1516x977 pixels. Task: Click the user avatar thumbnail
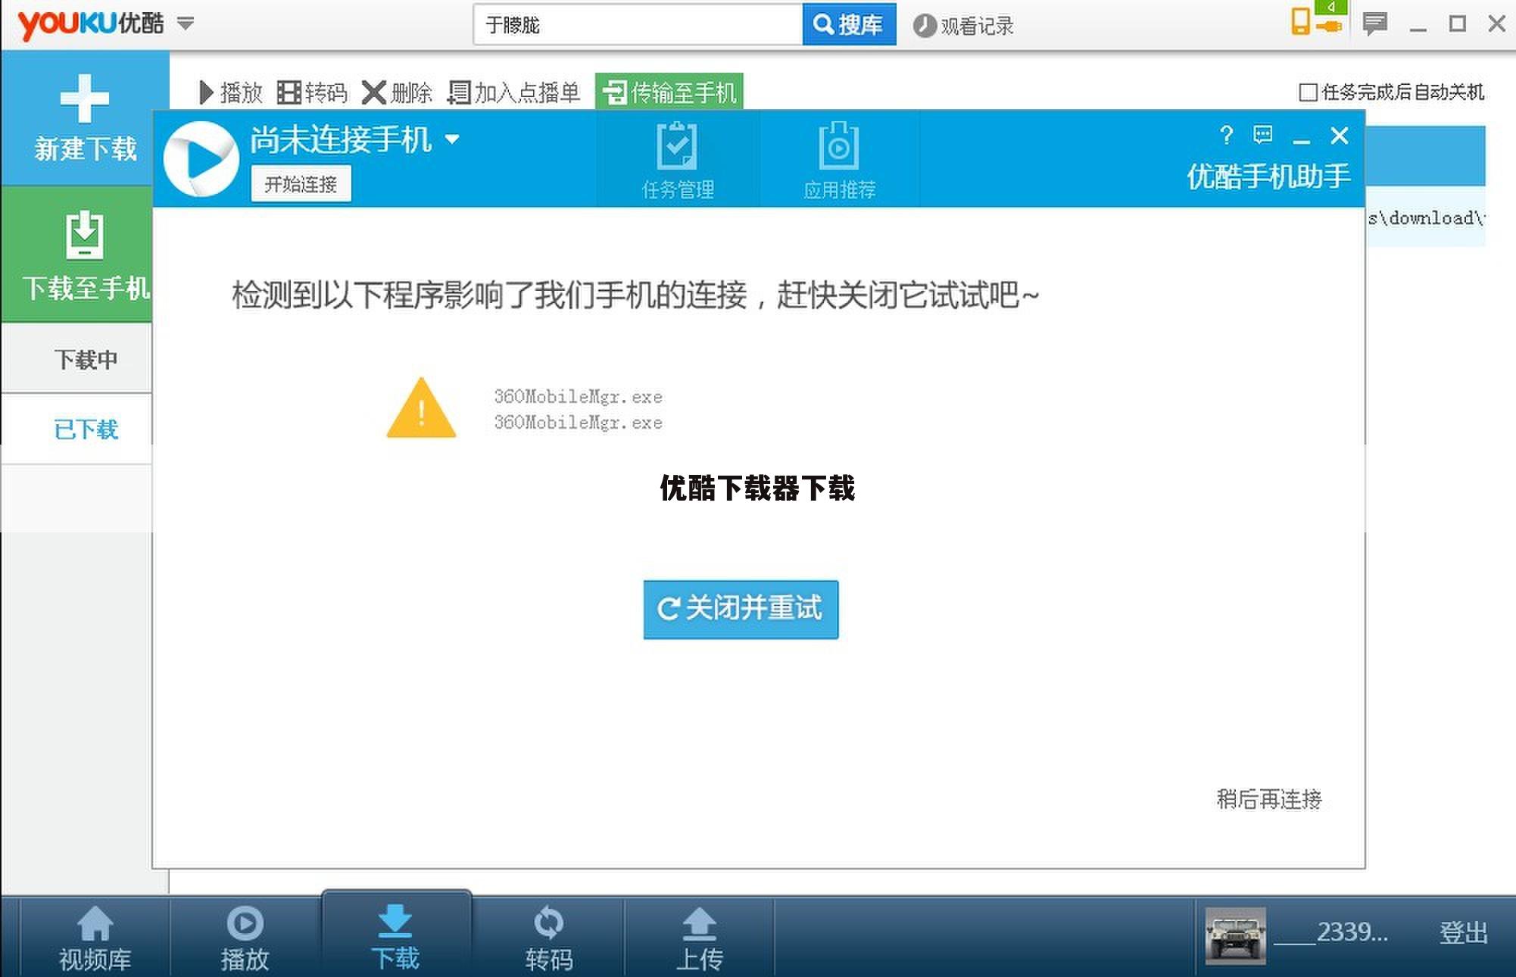coord(1235,936)
